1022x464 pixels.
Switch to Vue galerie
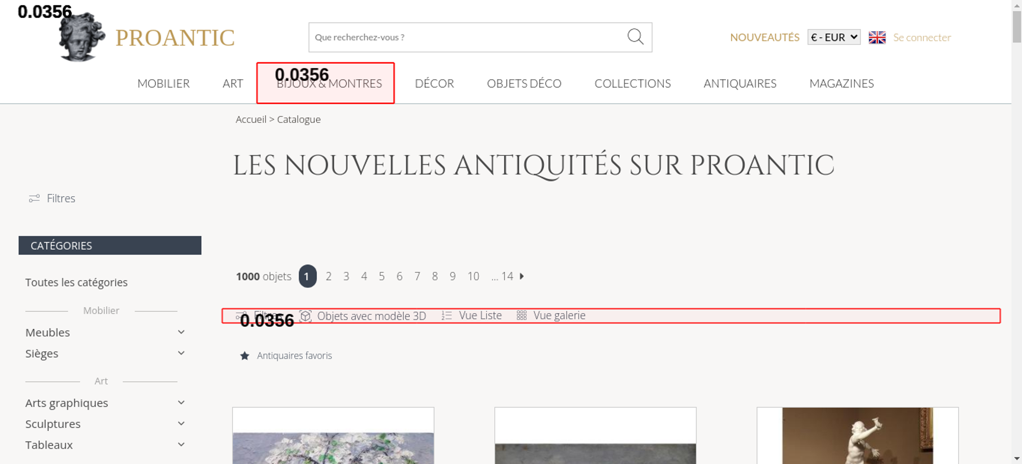click(x=560, y=315)
